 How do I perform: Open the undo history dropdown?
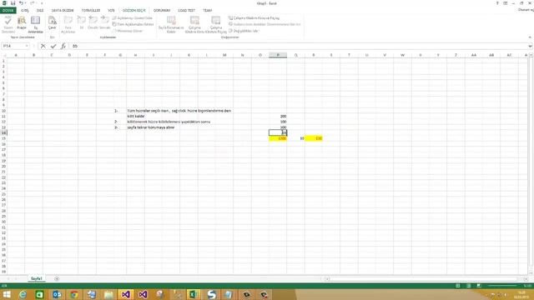[25, 3]
